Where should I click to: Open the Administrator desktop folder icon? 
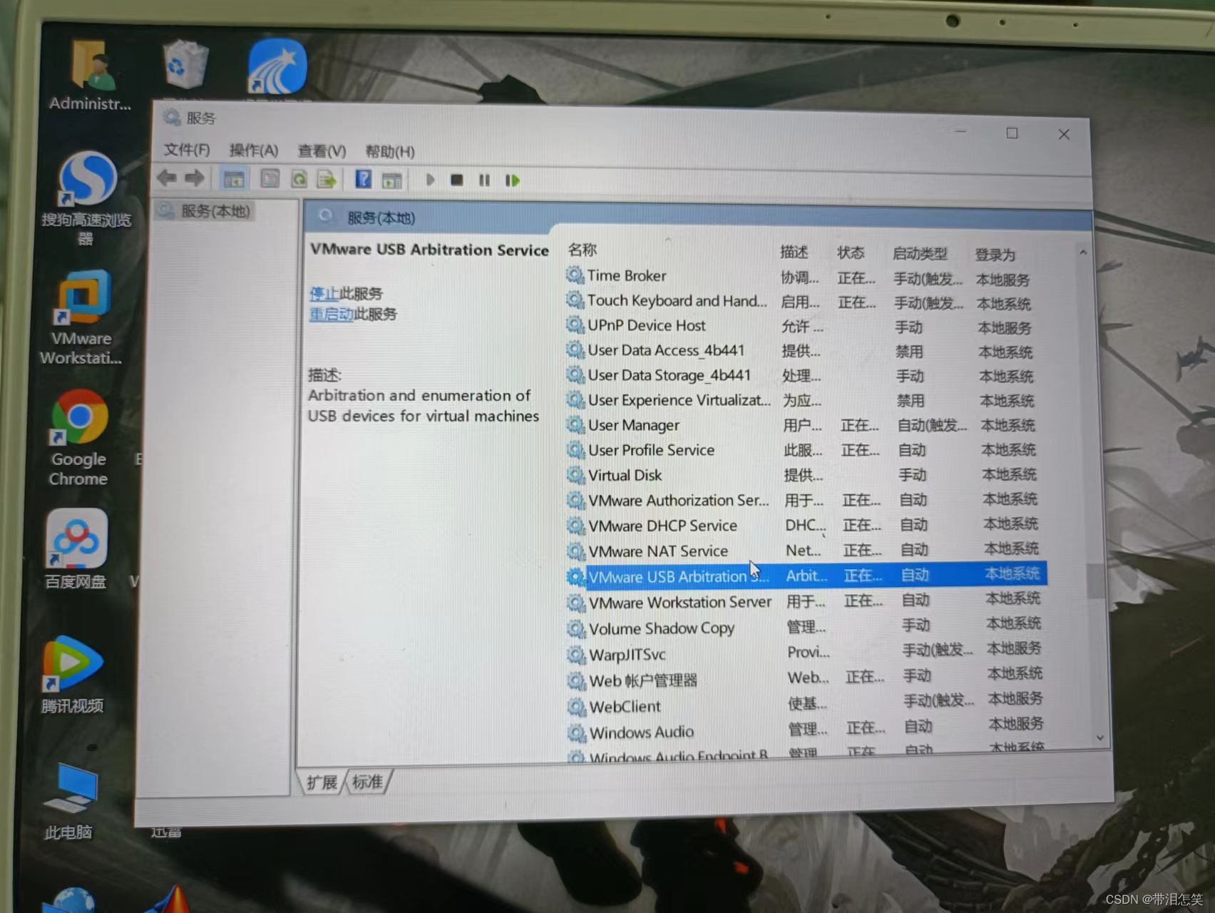pyautogui.click(x=90, y=76)
